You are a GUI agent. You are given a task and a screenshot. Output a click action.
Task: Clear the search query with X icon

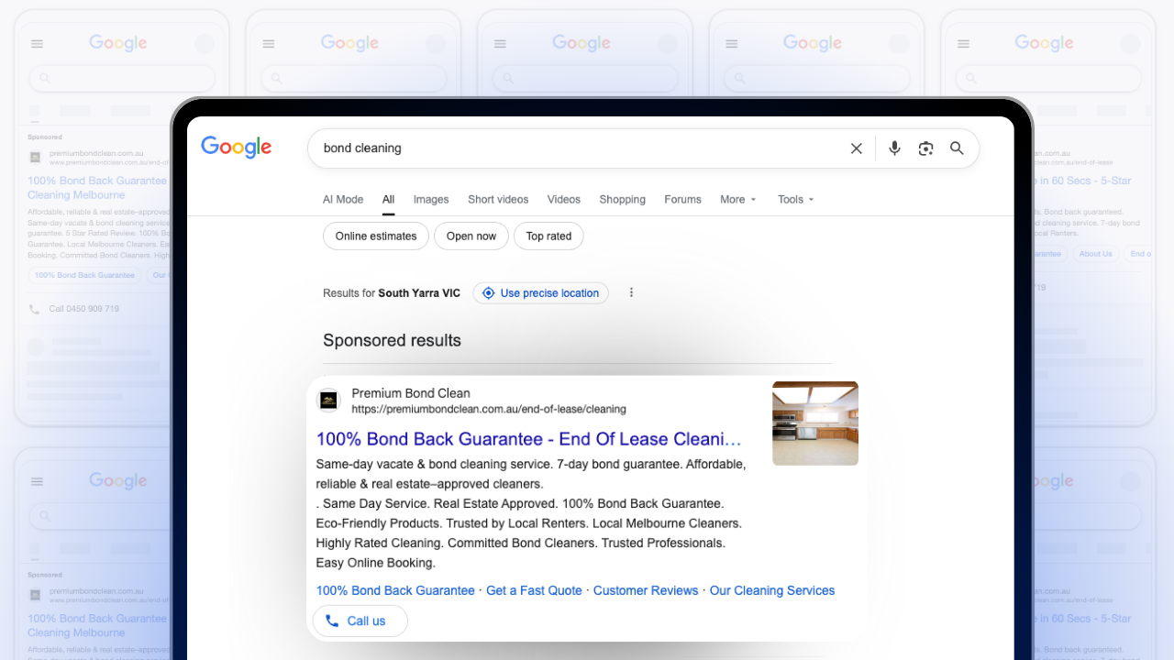tap(856, 148)
